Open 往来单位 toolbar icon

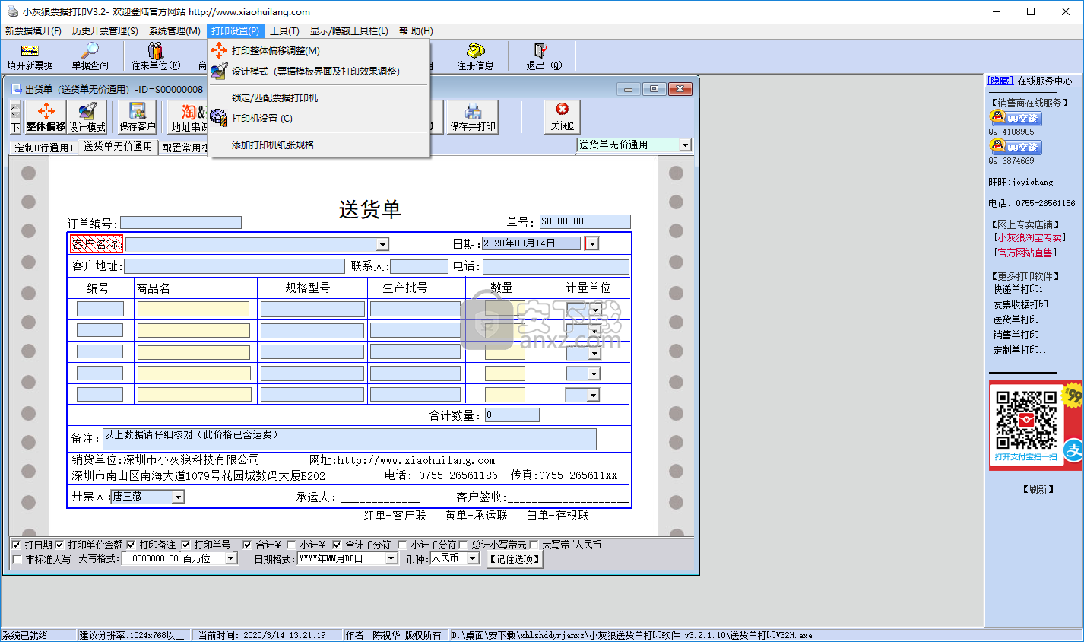[x=156, y=57]
